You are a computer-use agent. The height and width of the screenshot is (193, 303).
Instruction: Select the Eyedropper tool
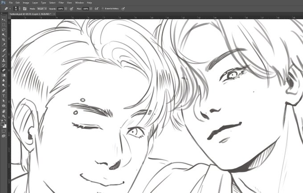click(x=4, y=45)
